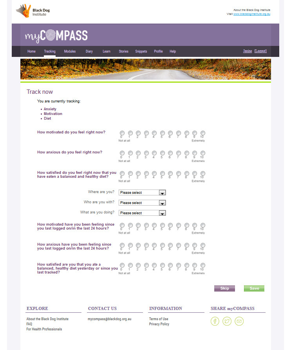Click the 'Diet' tracked item text
Screen dimensions: 291x350
coord(47,118)
